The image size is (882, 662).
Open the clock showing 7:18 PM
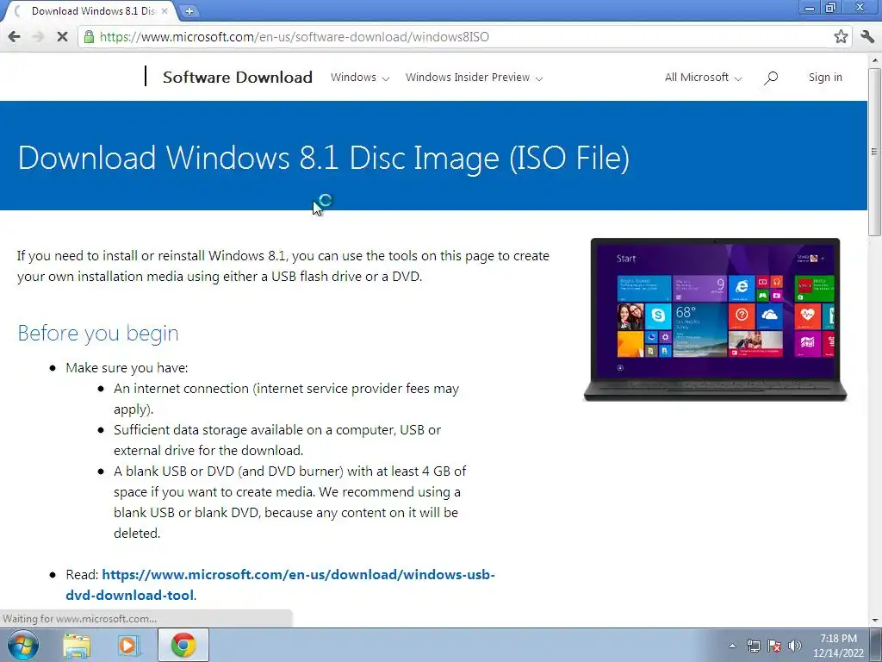coord(838,646)
